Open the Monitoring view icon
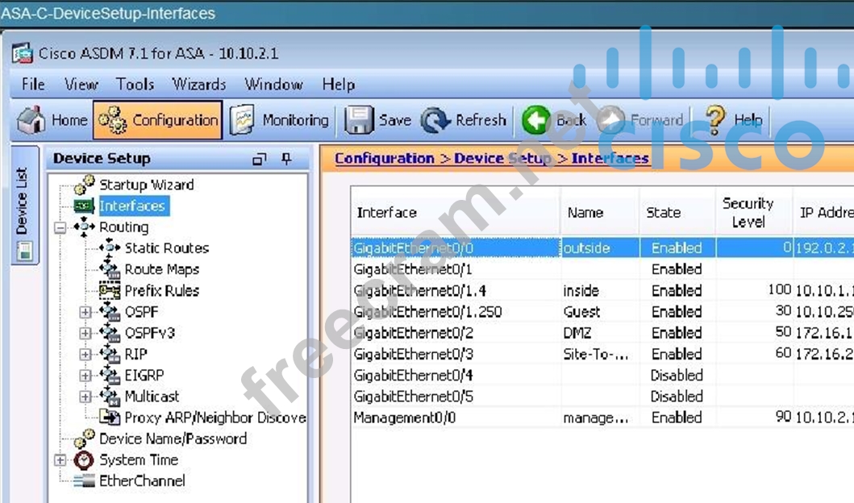The width and height of the screenshot is (854, 503). click(242, 120)
